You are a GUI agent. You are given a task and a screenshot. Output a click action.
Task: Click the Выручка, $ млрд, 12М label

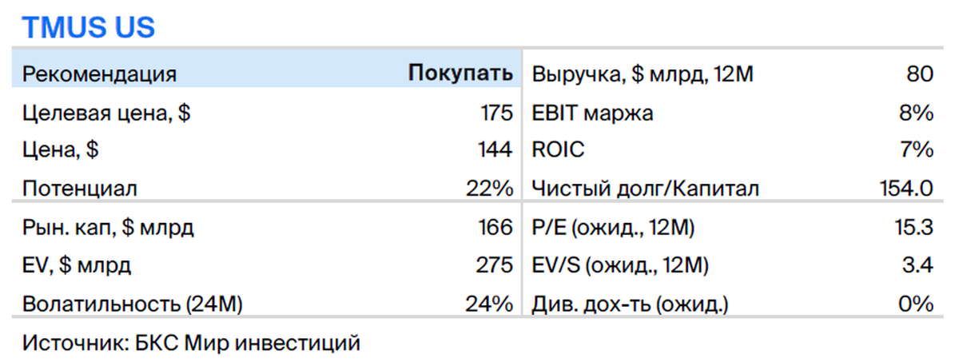coord(643,74)
